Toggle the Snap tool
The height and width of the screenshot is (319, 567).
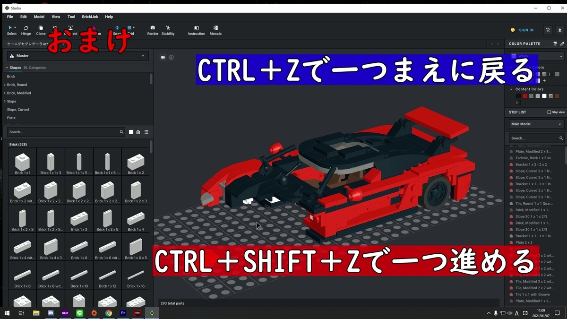pos(117,30)
